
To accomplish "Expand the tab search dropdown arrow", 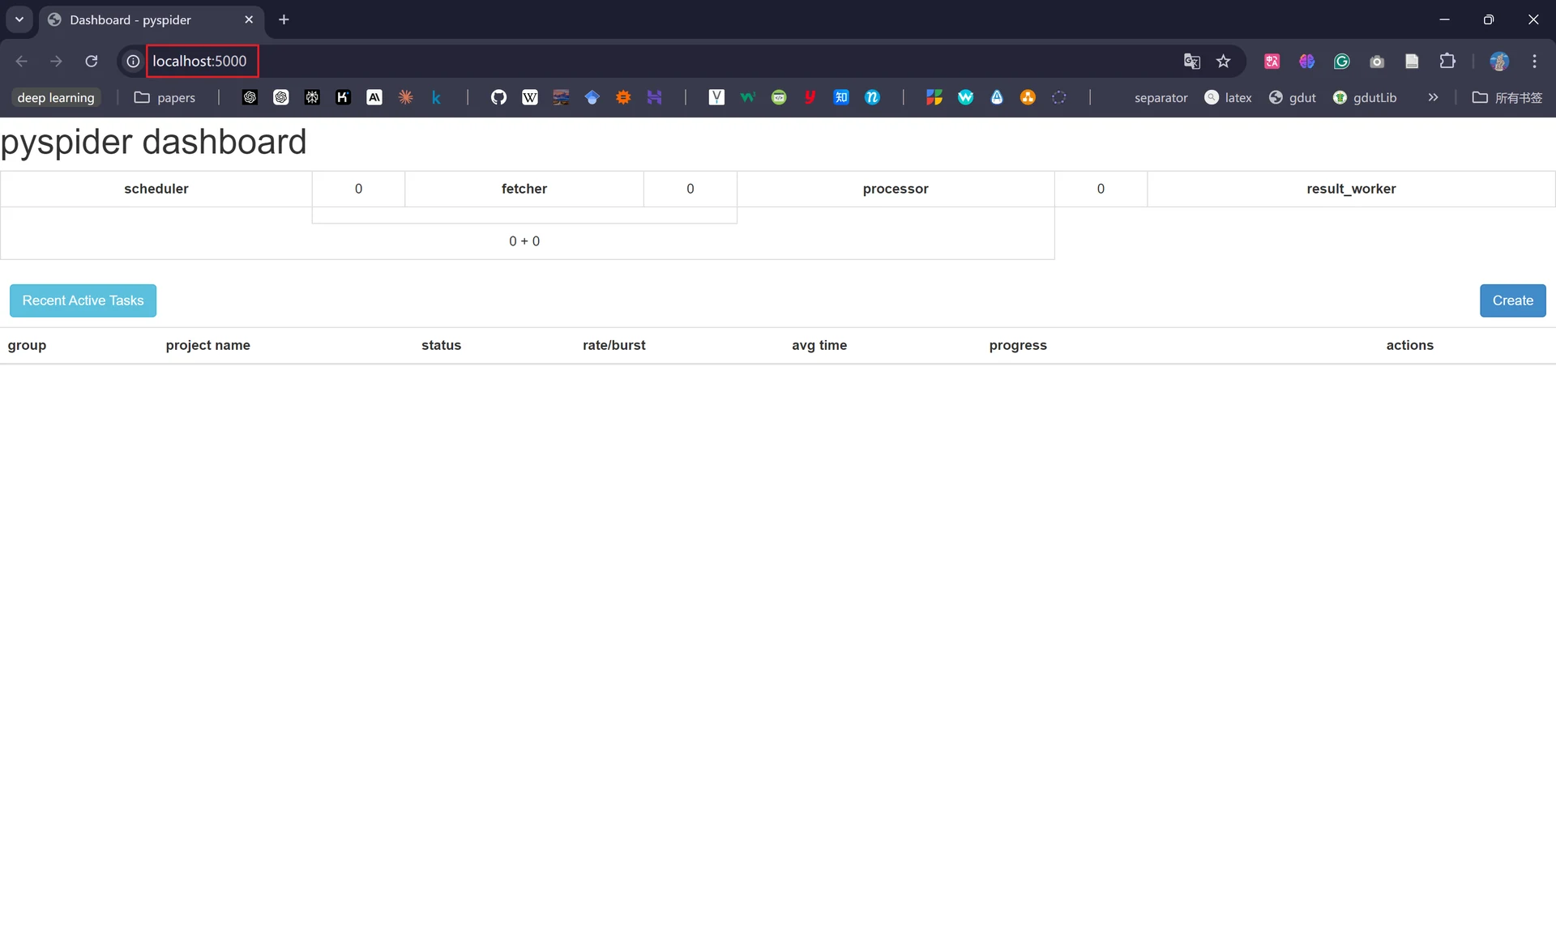I will [x=19, y=19].
